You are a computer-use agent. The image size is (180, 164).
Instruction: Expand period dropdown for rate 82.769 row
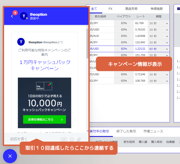[167, 24]
